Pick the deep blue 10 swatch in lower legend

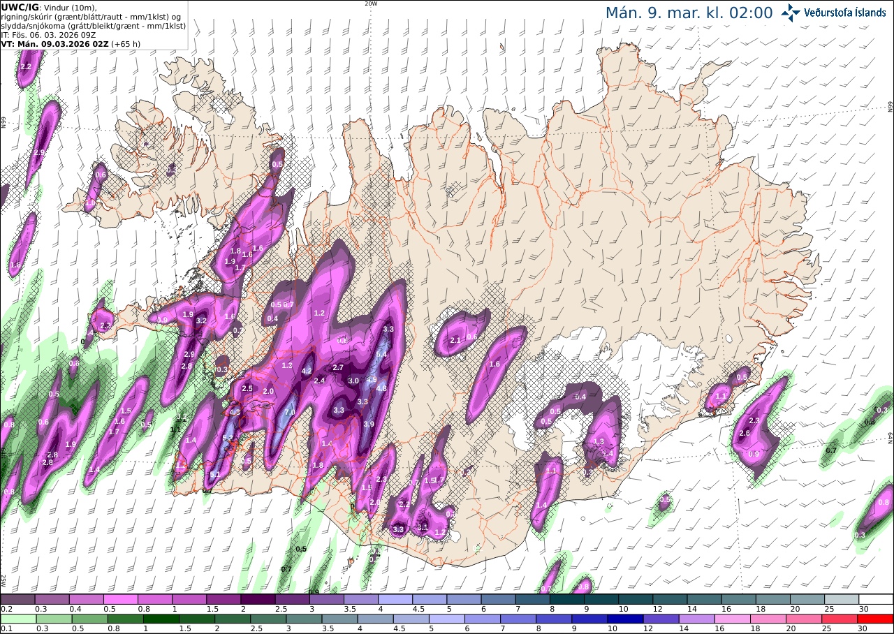[626, 619]
